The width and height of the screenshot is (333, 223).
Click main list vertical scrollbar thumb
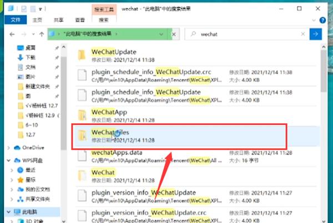point(324,71)
